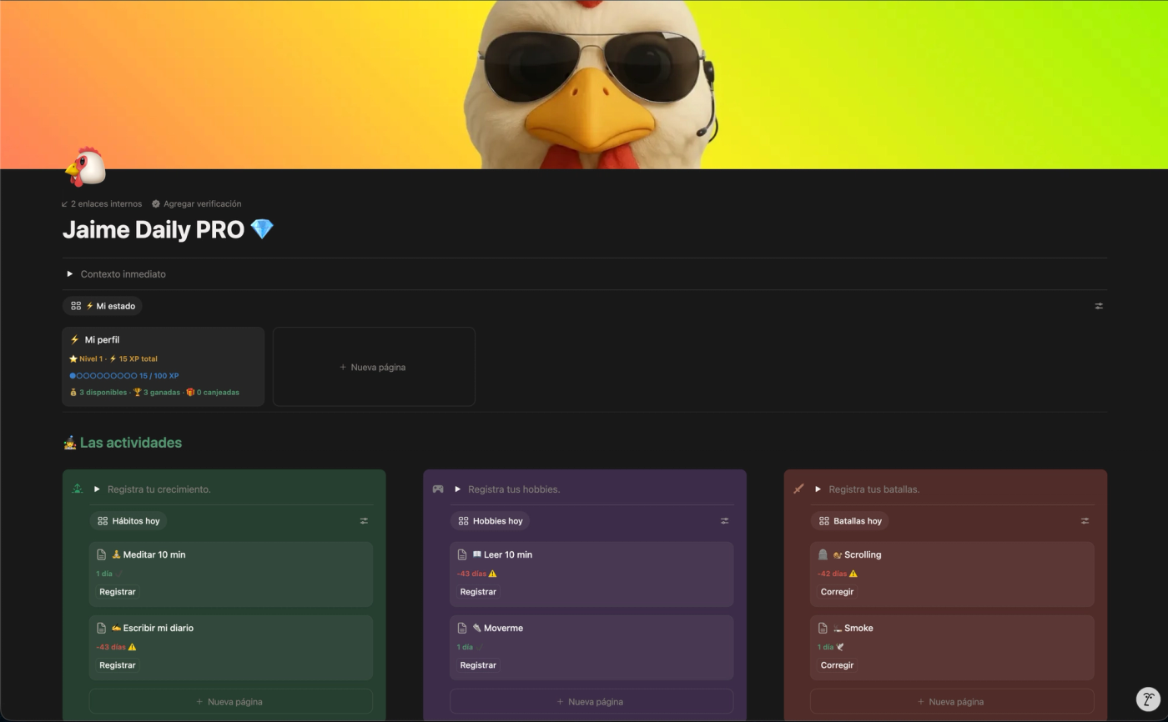This screenshot has height=722, width=1168.
Task: Select the Mi estado view tab
Action: (103, 306)
